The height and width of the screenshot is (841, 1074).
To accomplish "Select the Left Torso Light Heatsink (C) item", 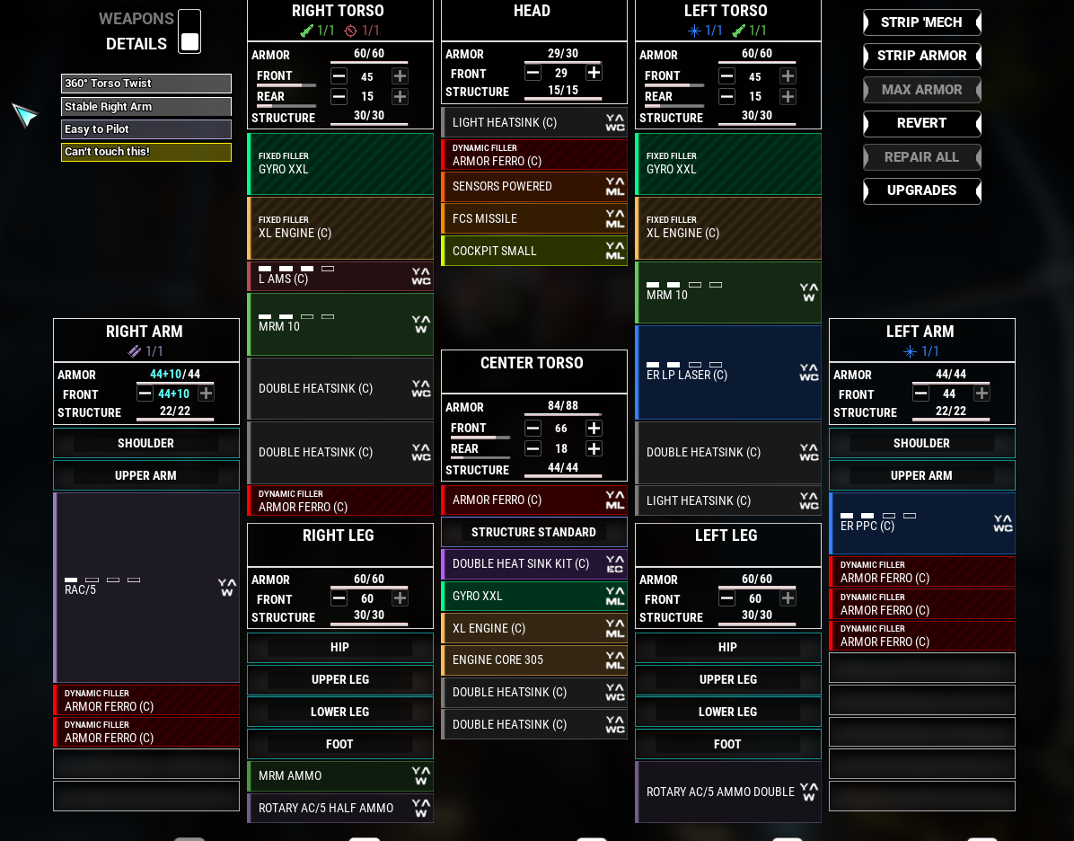I will coord(728,500).
